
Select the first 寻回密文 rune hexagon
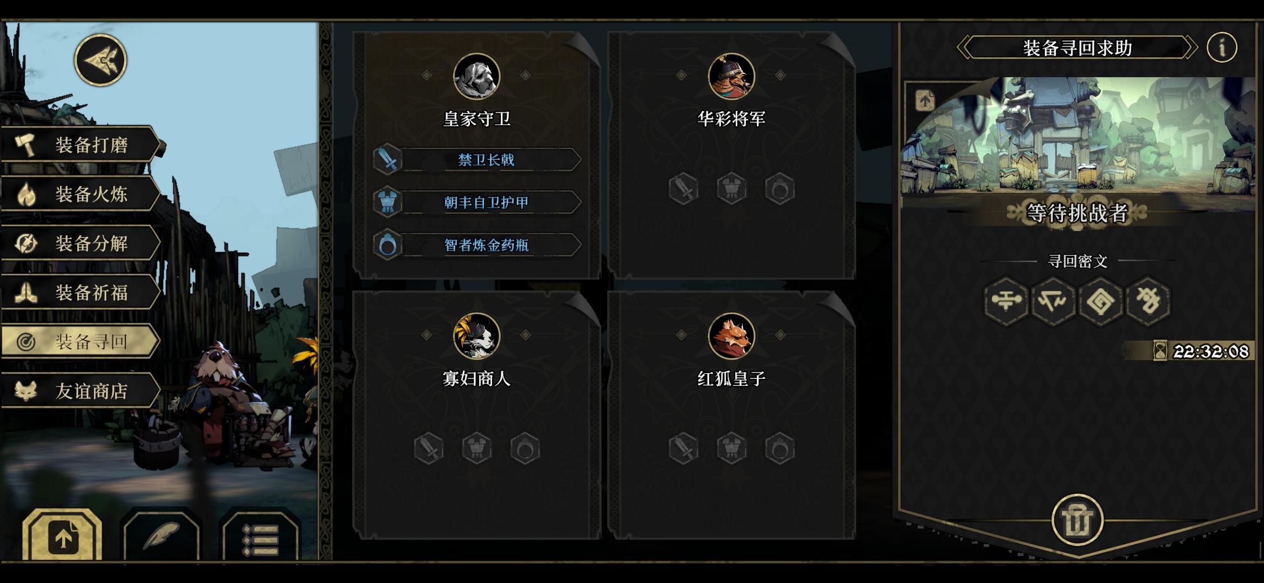pyautogui.click(x=1006, y=301)
